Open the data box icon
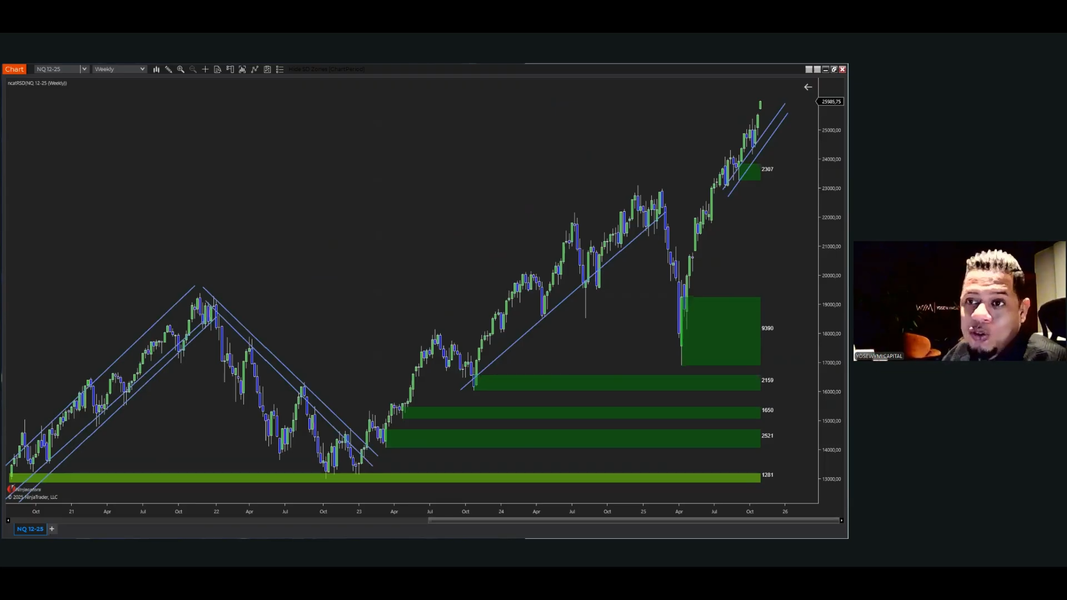1067x600 pixels. point(217,69)
